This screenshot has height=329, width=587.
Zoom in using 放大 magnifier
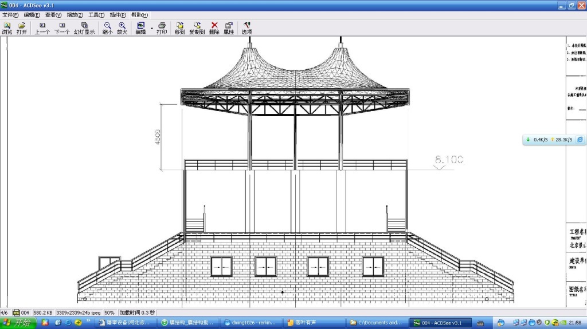(x=122, y=28)
